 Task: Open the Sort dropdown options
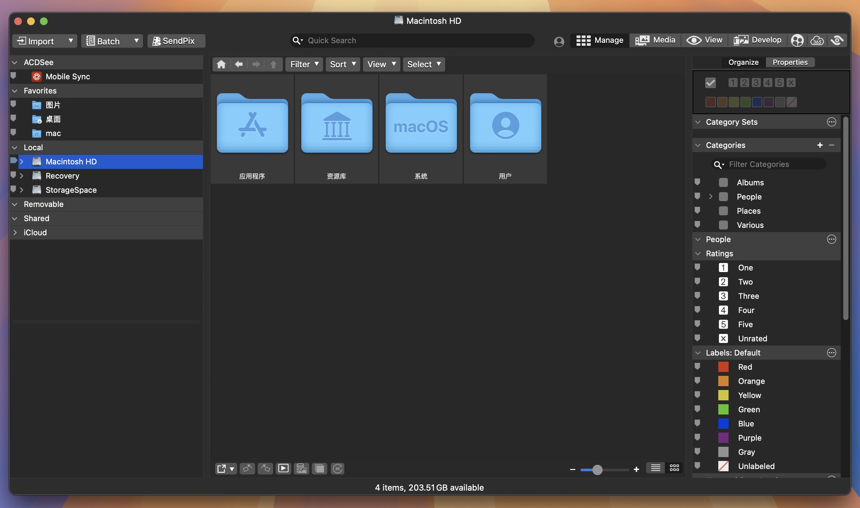click(341, 64)
